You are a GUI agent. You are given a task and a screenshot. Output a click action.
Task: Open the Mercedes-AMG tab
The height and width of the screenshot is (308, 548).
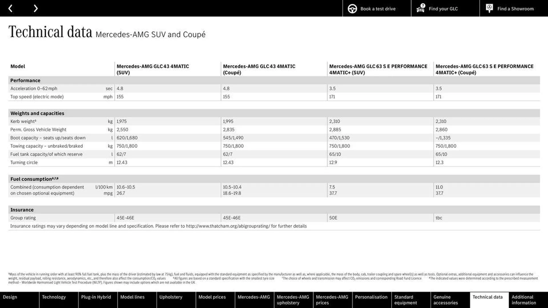[254, 300]
